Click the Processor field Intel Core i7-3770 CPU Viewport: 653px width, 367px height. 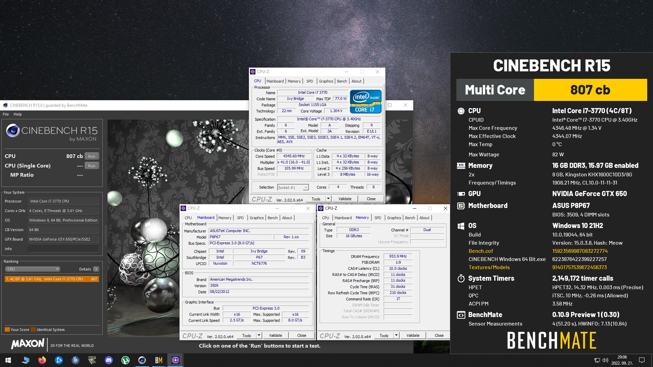[63, 201]
